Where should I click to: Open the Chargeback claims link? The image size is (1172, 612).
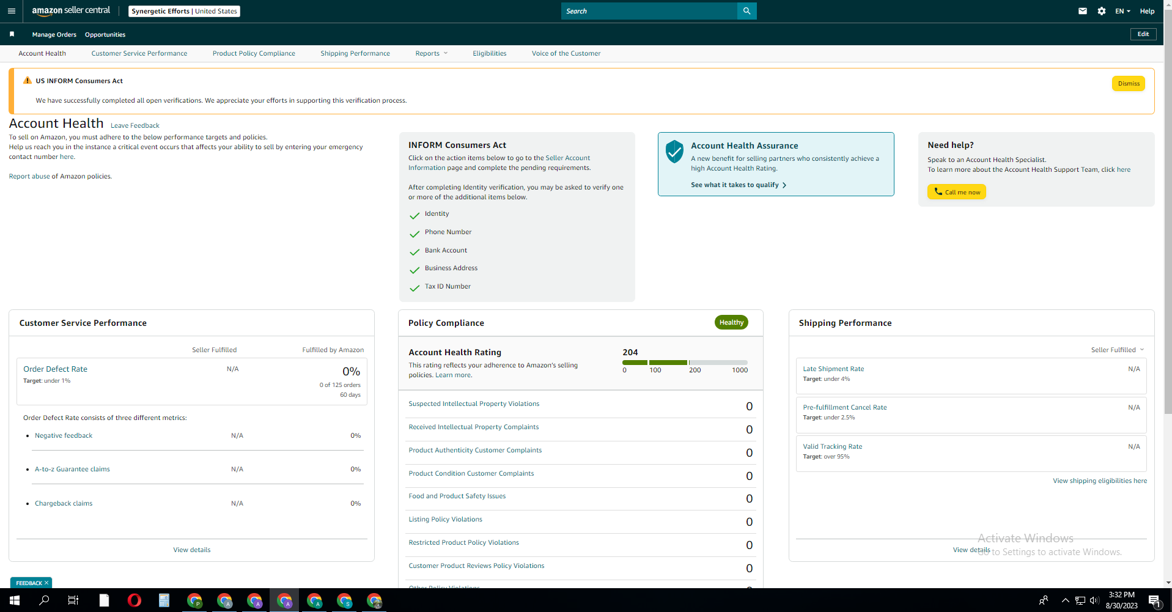pyautogui.click(x=64, y=503)
